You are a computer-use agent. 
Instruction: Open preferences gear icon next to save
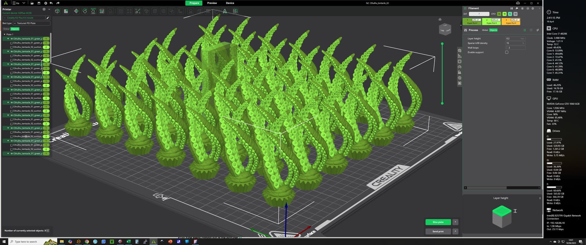click(x=45, y=3)
